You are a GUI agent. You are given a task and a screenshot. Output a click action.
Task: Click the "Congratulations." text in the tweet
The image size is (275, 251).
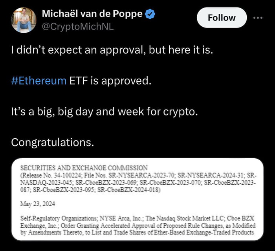[53, 142]
